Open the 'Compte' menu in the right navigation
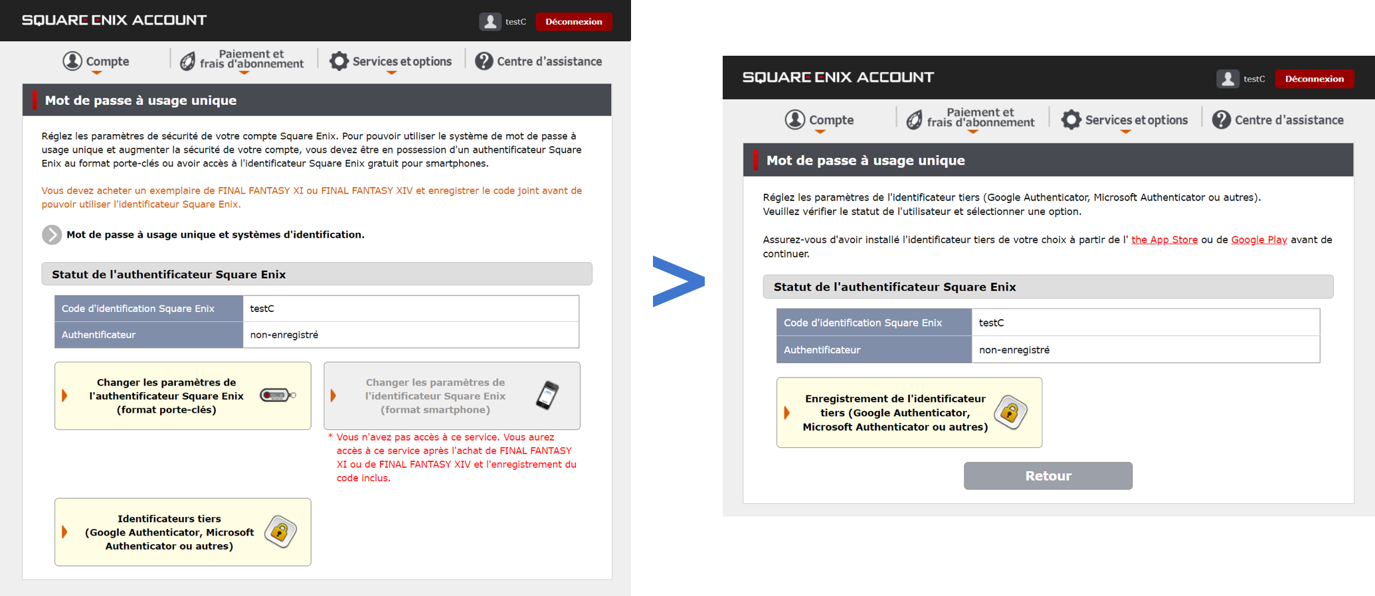1375x596 pixels. click(x=820, y=121)
